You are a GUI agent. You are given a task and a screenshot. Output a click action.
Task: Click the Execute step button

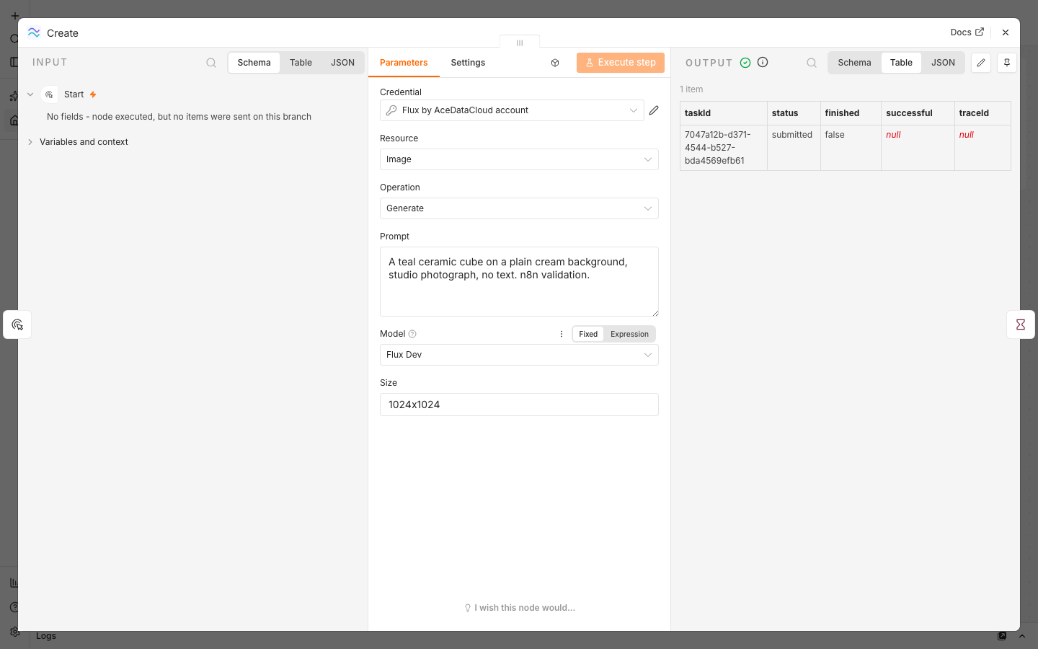tap(621, 63)
